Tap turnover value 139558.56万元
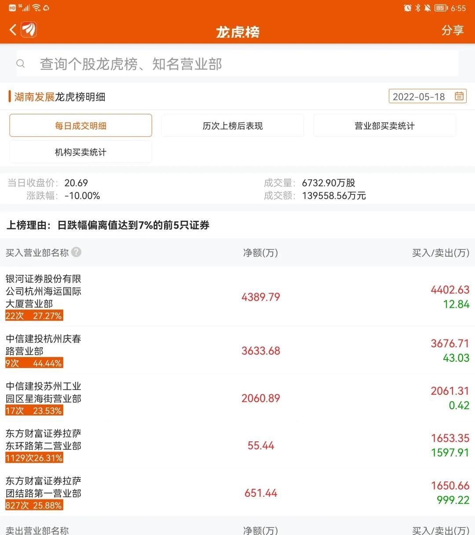 click(334, 196)
